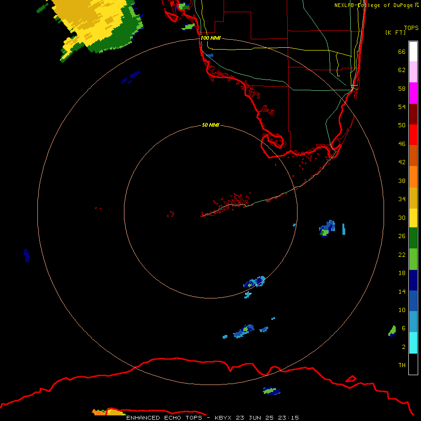The image size is (421, 421).
Task: Click the "50 NMI" range ring label
Action: tap(210, 125)
